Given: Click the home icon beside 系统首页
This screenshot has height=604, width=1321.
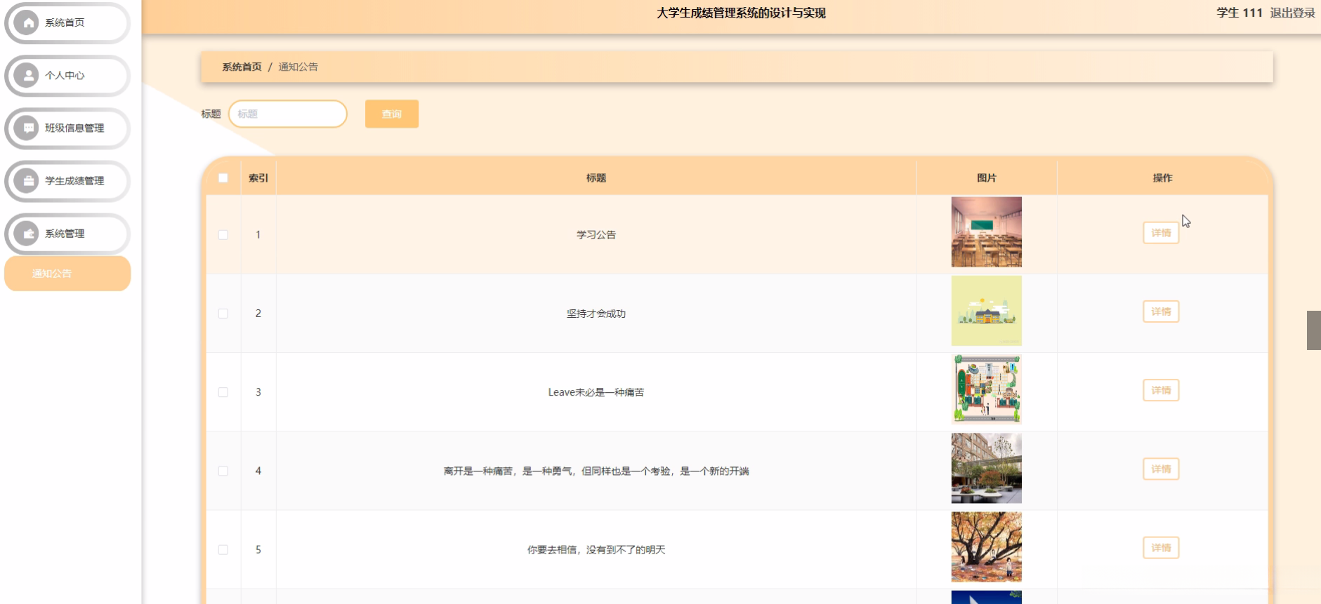Looking at the screenshot, I should click(27, 22).
